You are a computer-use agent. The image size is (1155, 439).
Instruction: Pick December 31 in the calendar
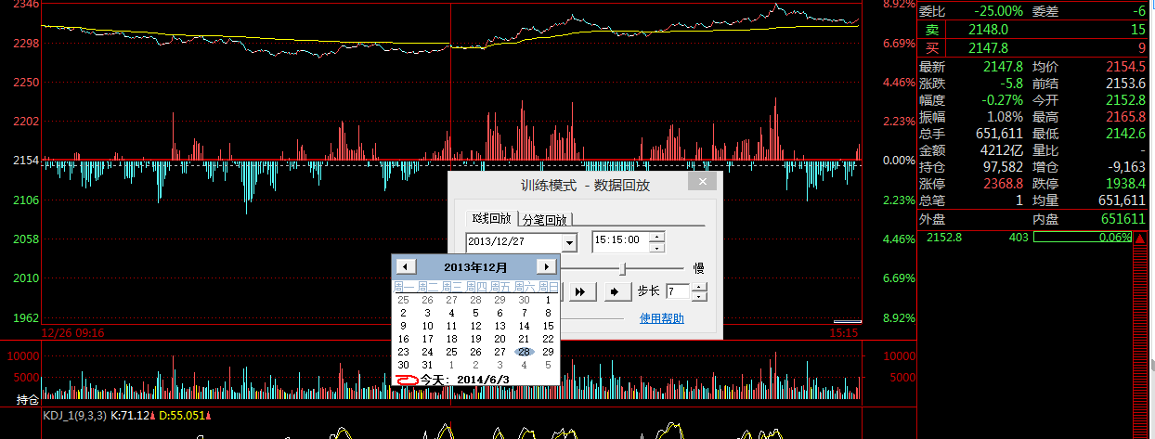pyautogui.click(x=428, y=365)
